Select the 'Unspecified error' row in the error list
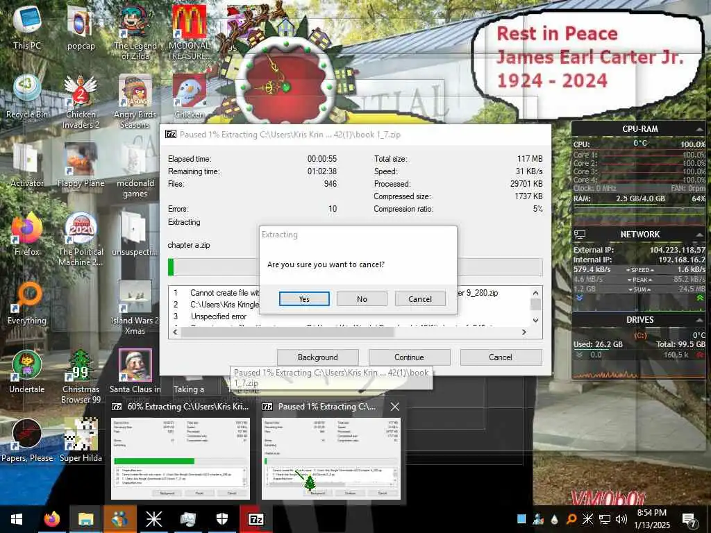711x533 pixels. point(219,316)
